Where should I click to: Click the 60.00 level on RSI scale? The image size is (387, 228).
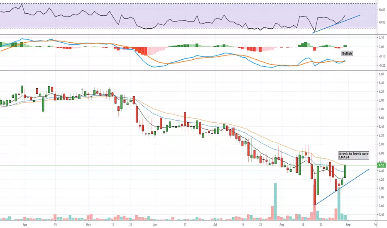click(382, 10)
